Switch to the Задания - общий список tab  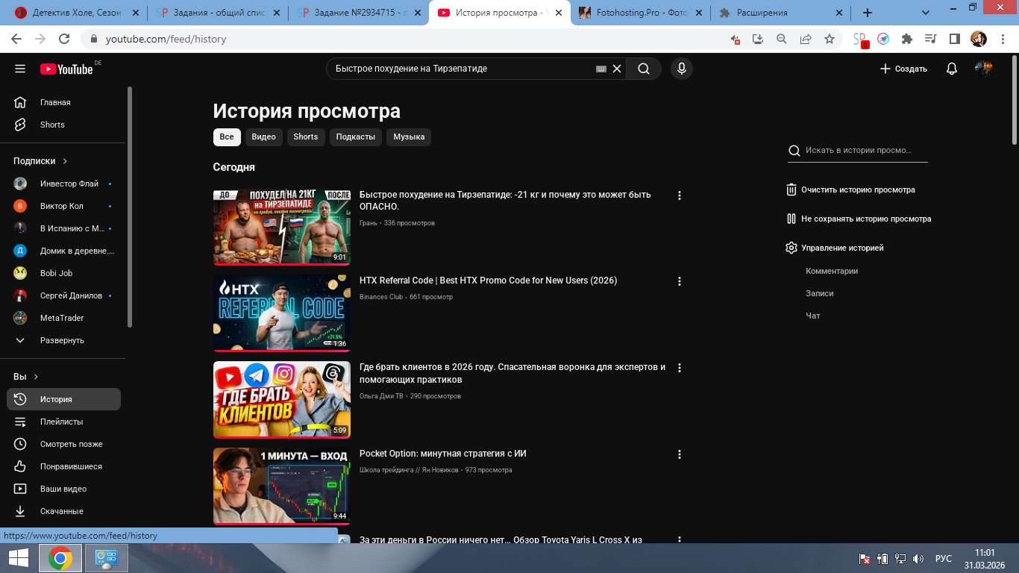coord(218,13)
